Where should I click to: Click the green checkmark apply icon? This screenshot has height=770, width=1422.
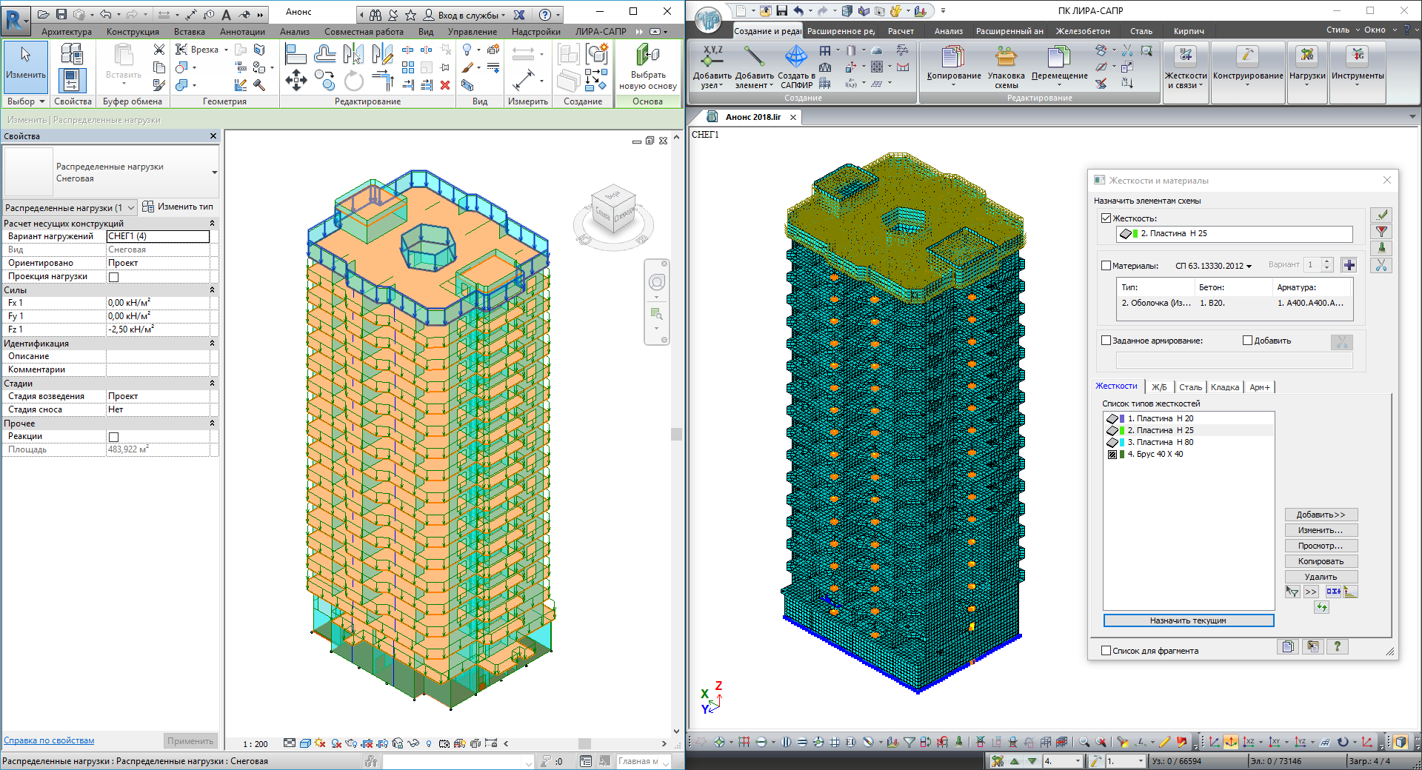coord(1381,215)
